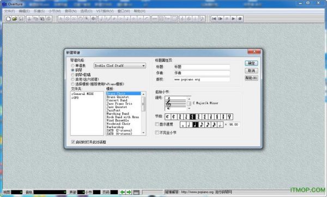Click the New document toolbar icon
The image size is (327, 197).
pos(8,19)
